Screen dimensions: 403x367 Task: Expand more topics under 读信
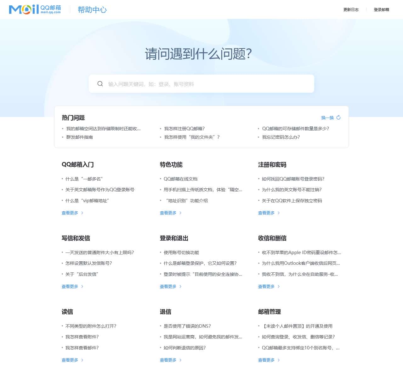[x=70, y=360]
